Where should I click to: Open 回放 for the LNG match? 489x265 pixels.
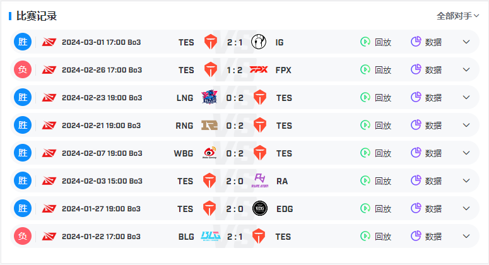(376, 97)
